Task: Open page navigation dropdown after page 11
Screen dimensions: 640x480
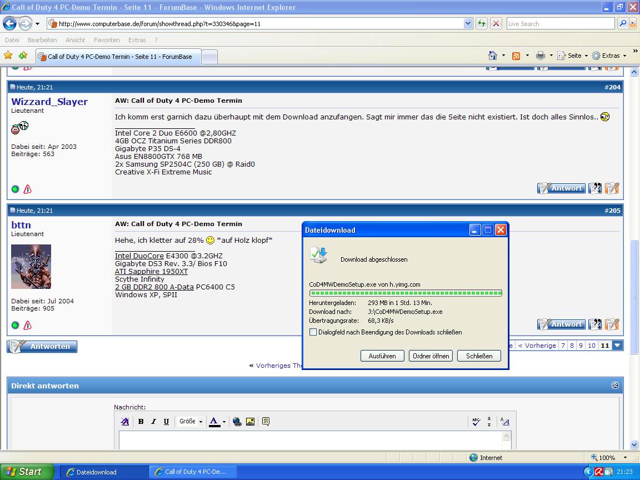Action: point(618,346)
